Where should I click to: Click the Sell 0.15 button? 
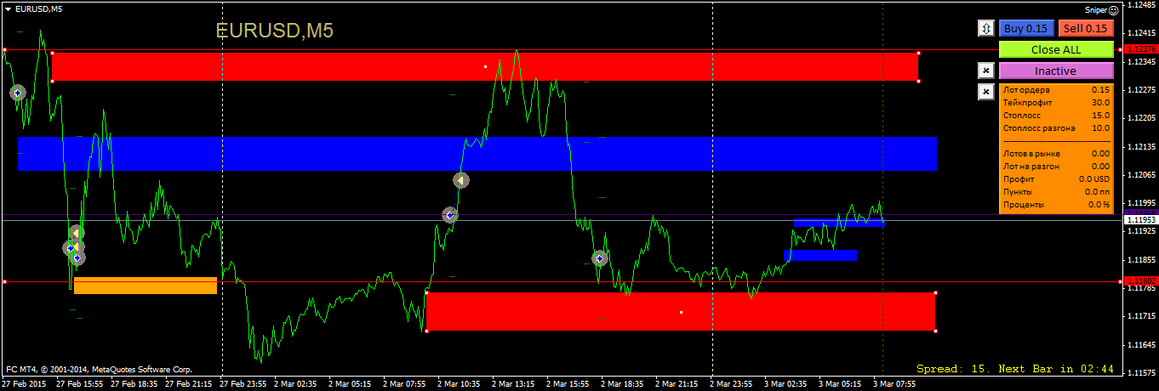(x=1087, y=28)
